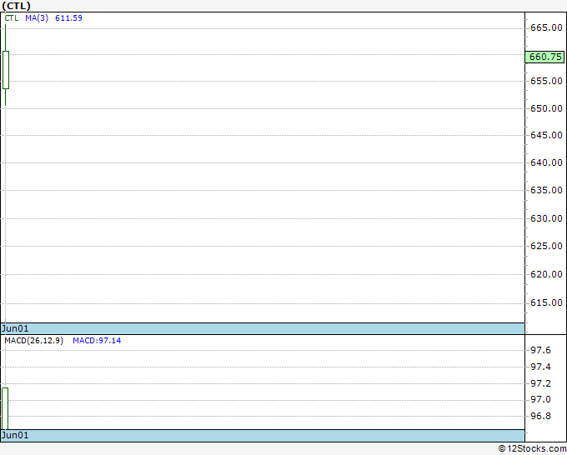Click the green MACD histogram bar
The image size is (567, 455).
pos(5,408)
